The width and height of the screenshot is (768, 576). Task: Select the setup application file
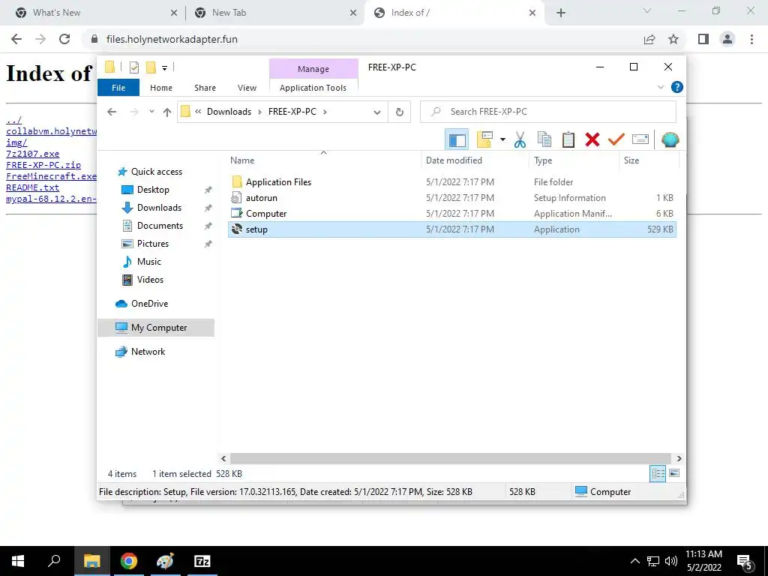tap(451, 229)
